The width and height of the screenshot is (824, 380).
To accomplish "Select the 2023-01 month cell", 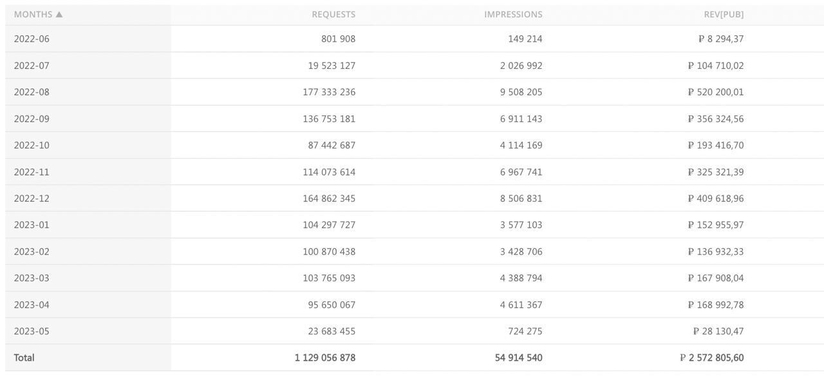I will click(32, 225).
